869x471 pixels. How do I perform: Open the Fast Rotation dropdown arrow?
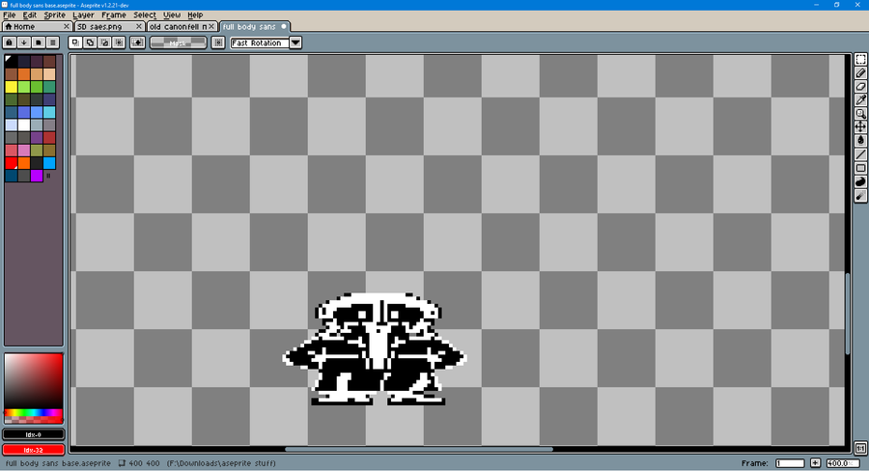pos(295,42)
